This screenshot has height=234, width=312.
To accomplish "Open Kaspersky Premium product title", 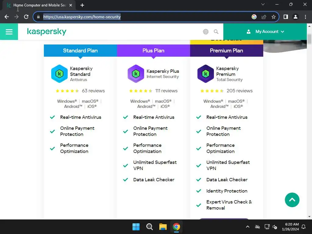I will [227, 71].
